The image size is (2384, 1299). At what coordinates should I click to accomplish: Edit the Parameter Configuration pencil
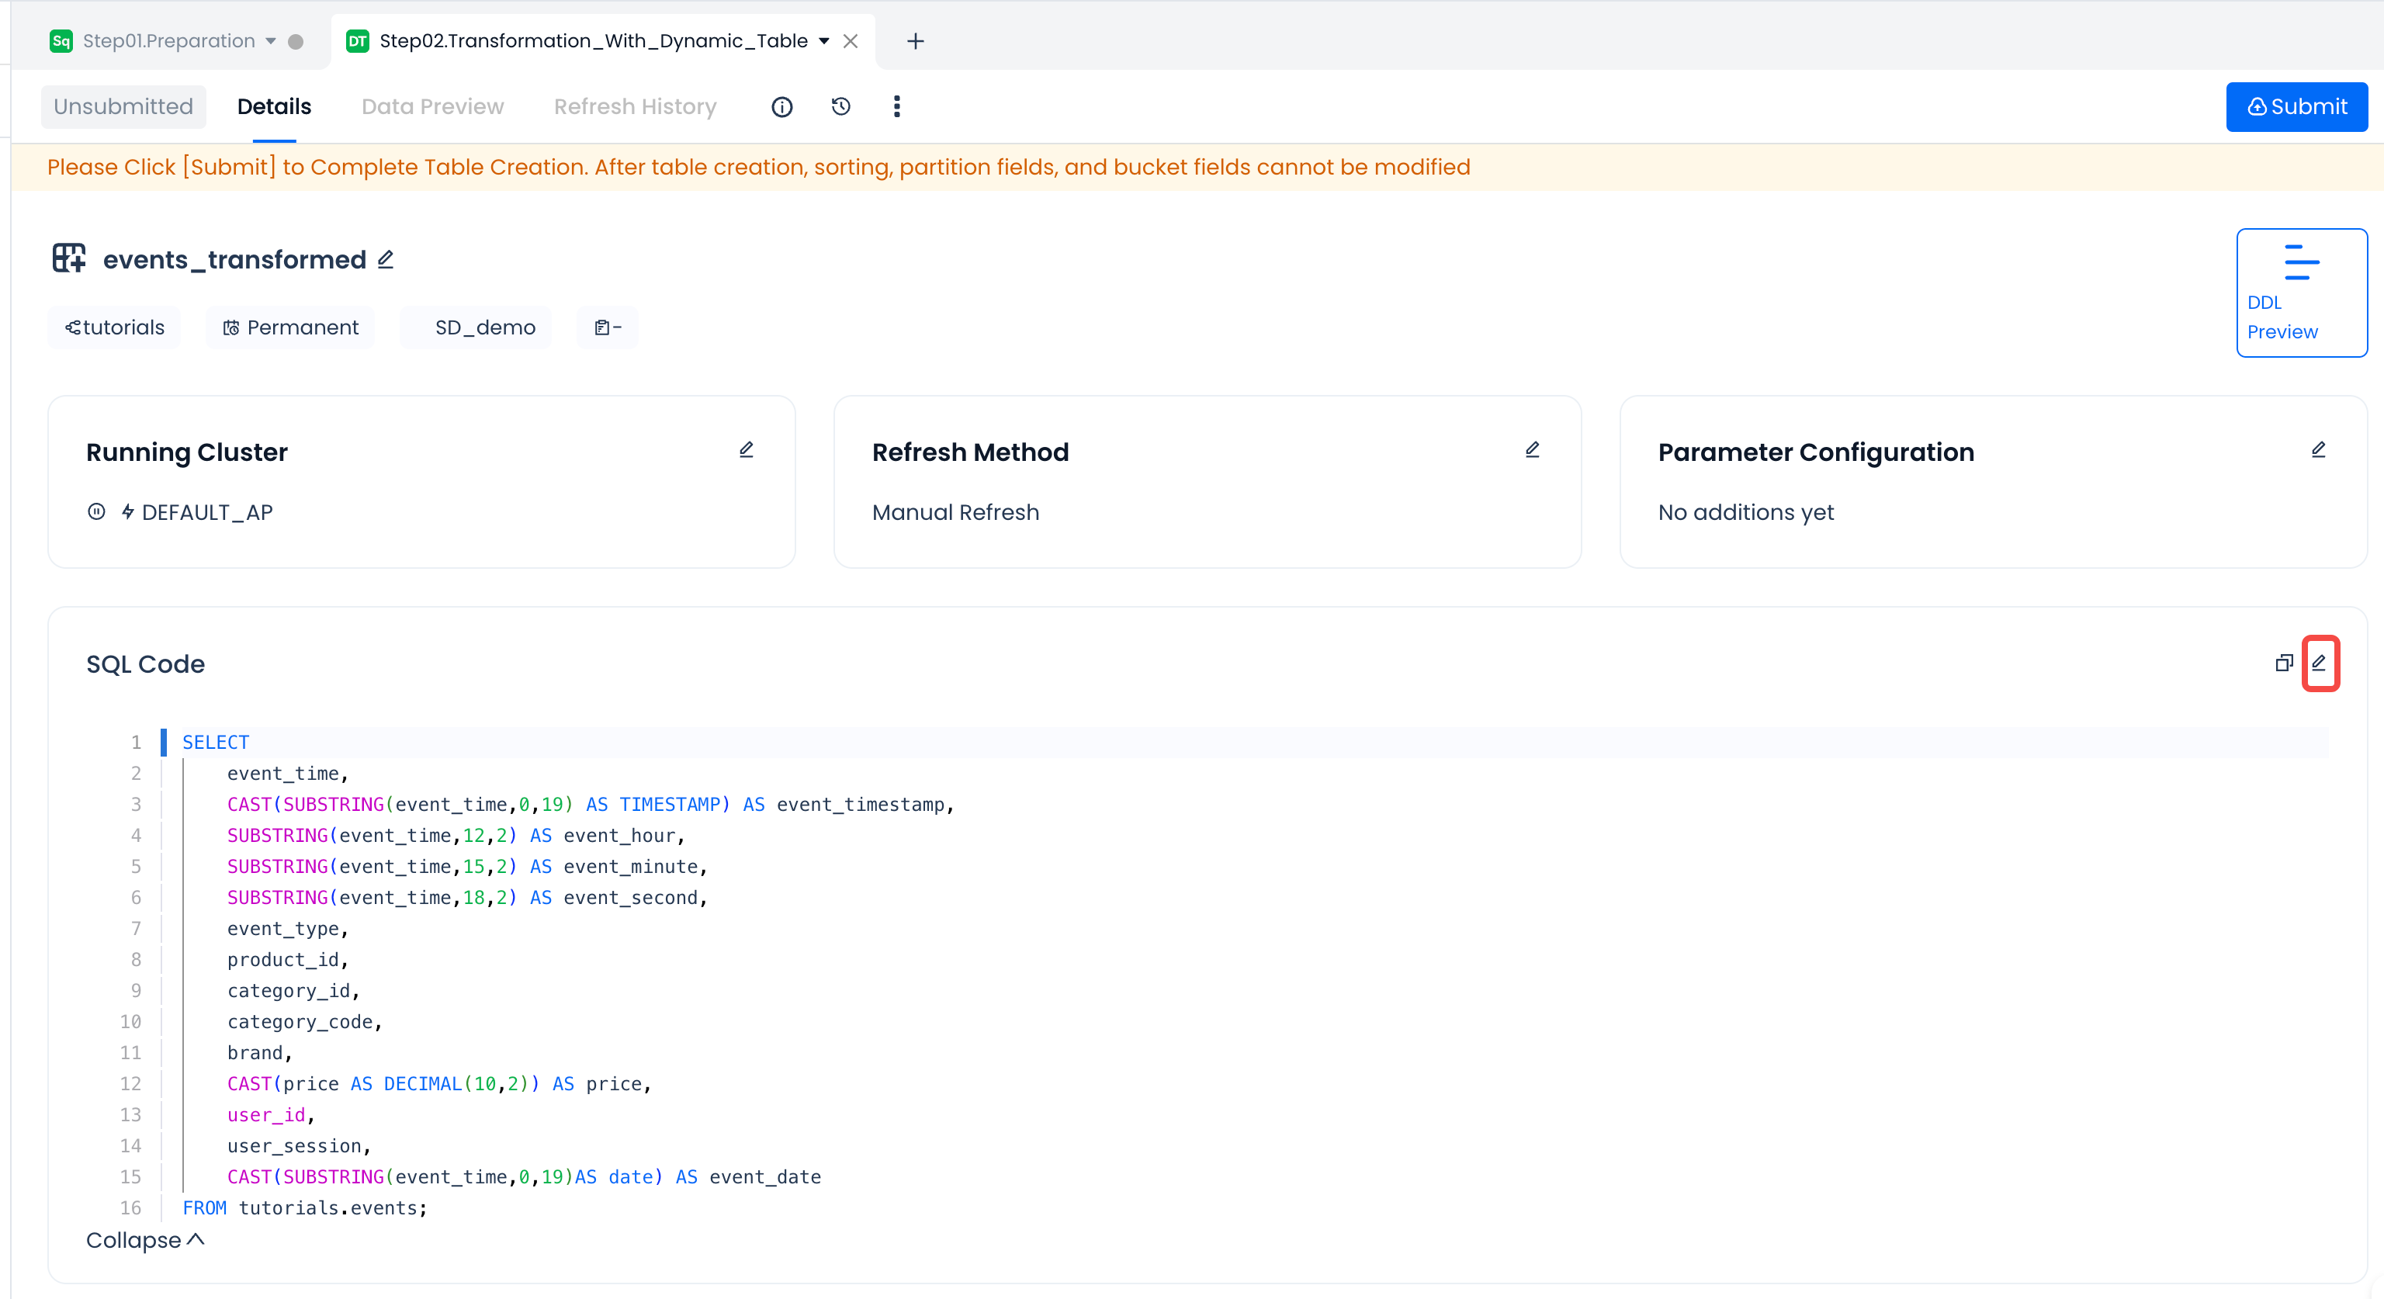coord(2317,451)
